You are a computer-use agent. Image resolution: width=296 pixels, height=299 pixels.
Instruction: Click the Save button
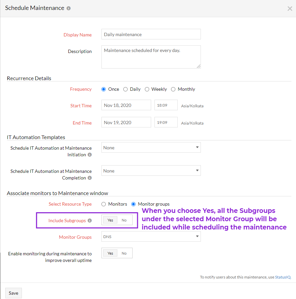tap(14, 293)
